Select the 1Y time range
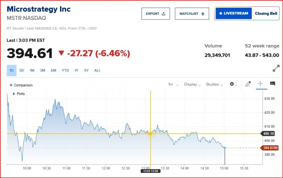Image resolution: width=283 pixels, height=178 pixels. pos(76,70)
